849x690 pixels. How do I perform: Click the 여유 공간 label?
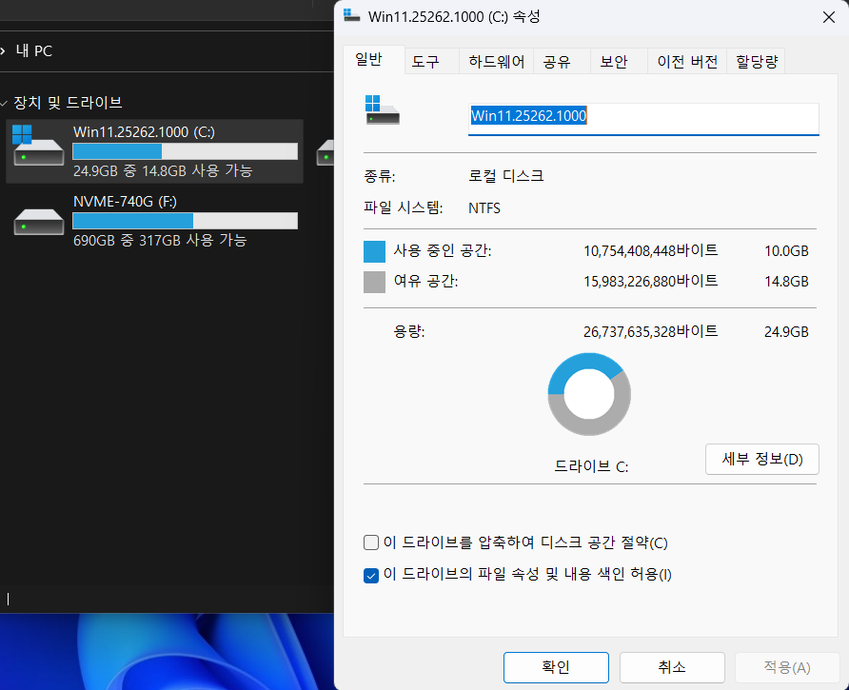click(x=425, y=281)
